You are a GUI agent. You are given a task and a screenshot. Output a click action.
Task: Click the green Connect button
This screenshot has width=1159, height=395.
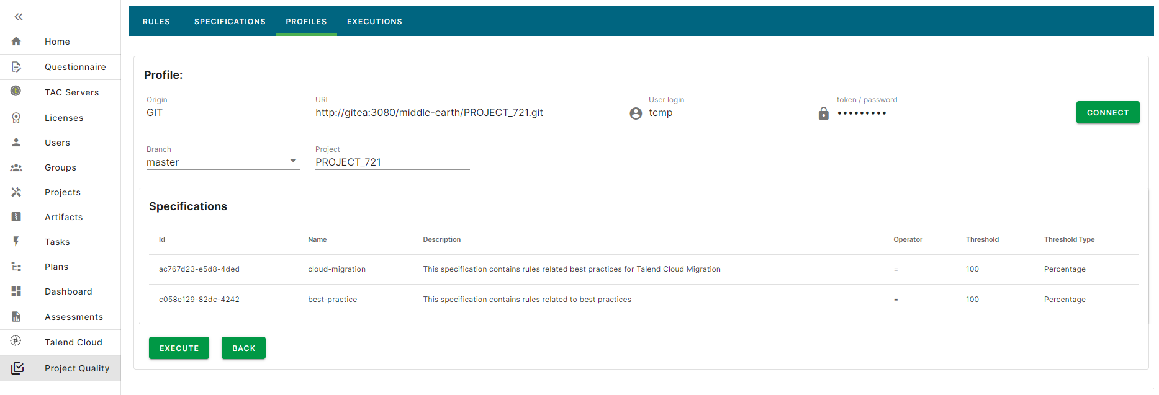pos(1107,112)
